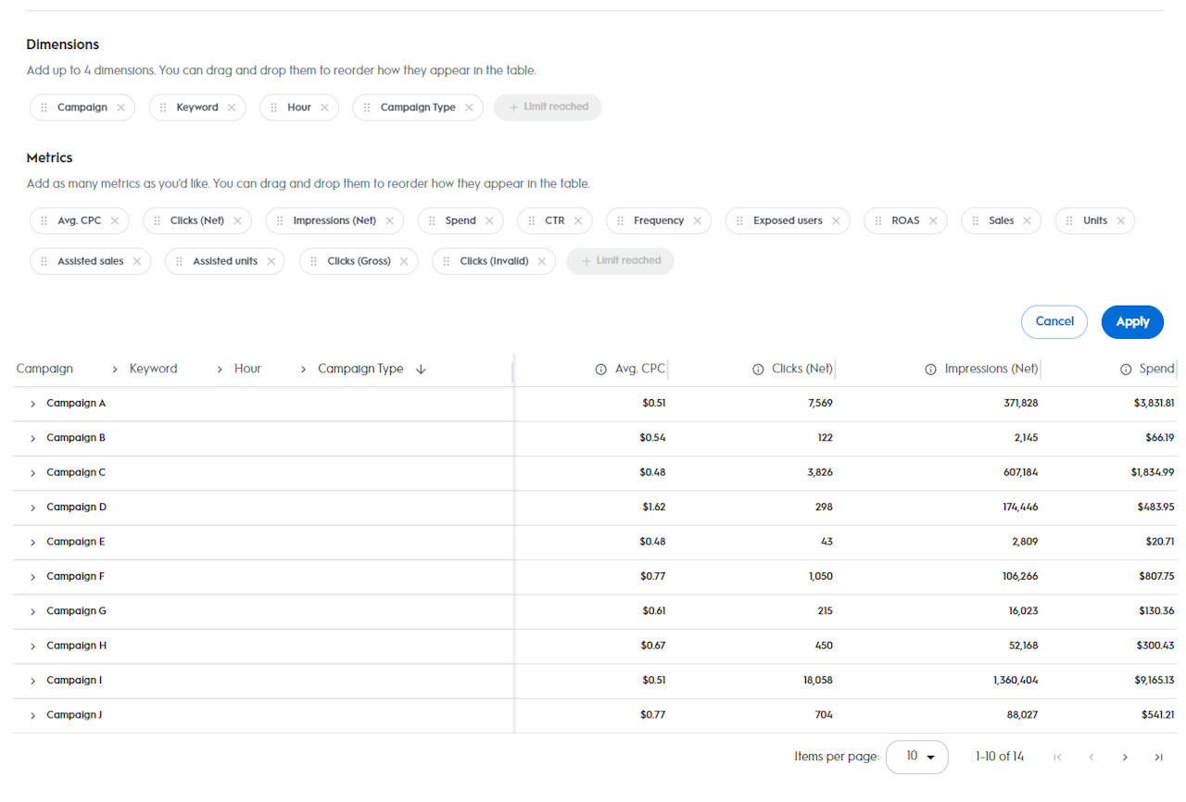Remove the Clicks (Invalid) metric chip
The height and width of the screenshot is (802, 1186).
point(542,261)
